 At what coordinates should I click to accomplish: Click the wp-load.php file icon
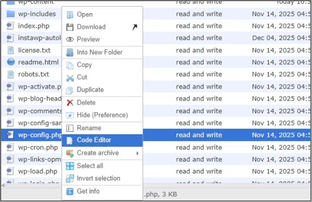click(10, 171)
